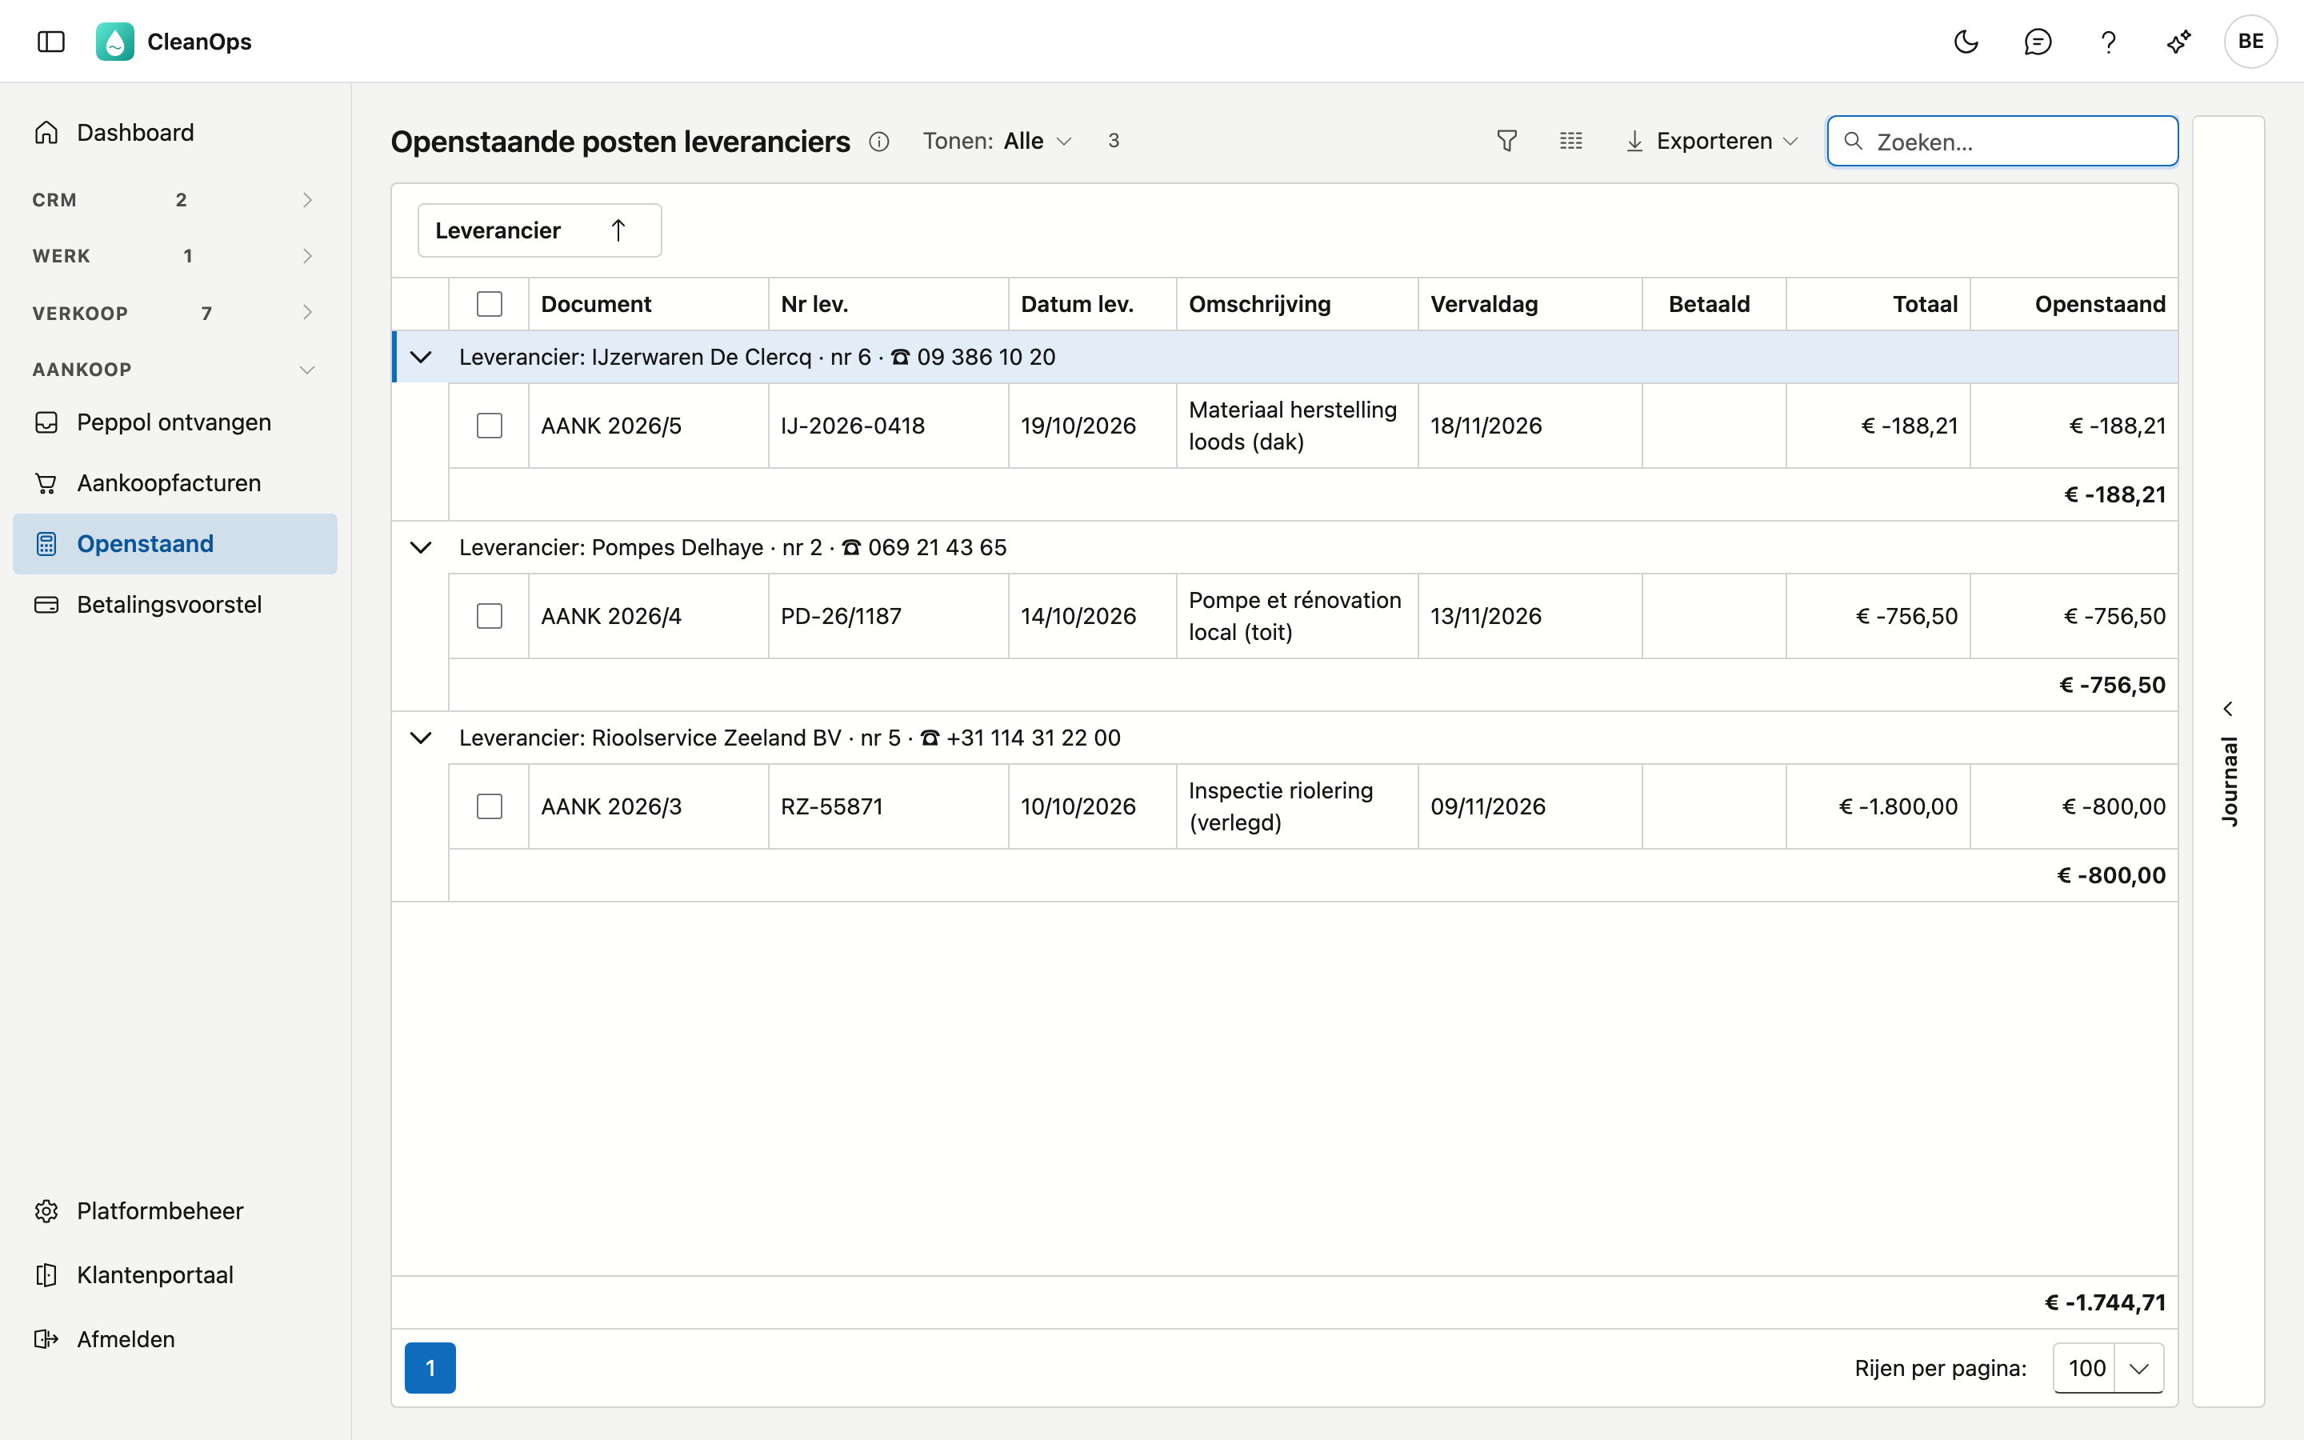The height and width of the screenshot is (1440, 2304).
Task: Click supplier number PD-26/1187
Action: [841, 616]
